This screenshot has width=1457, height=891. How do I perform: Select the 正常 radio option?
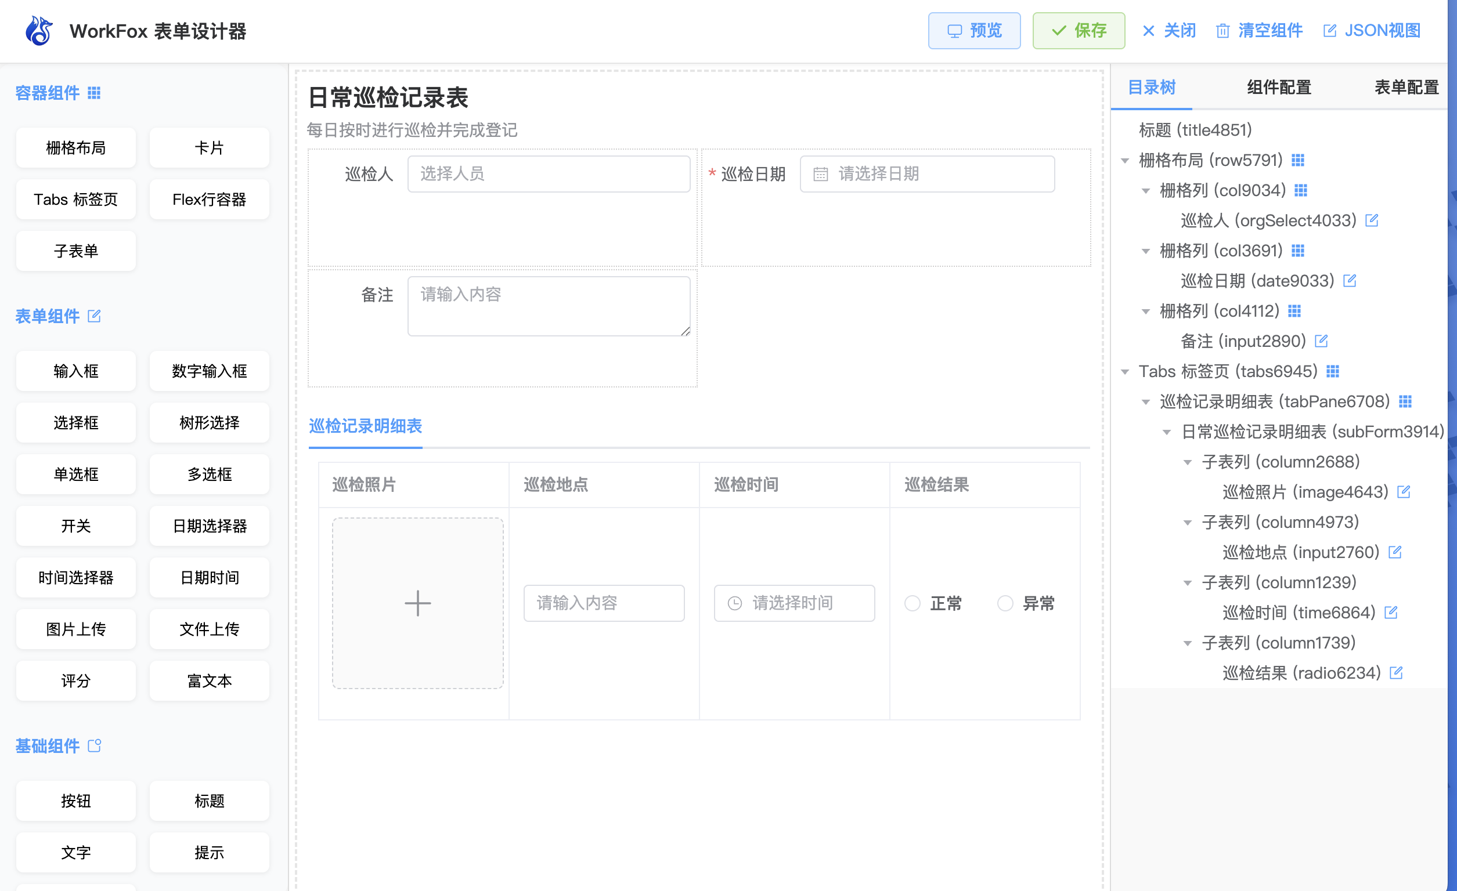[913, 603]
